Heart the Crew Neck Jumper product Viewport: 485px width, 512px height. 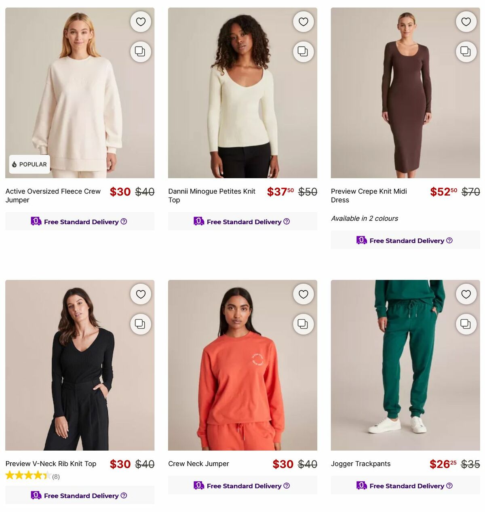[303, 294]
